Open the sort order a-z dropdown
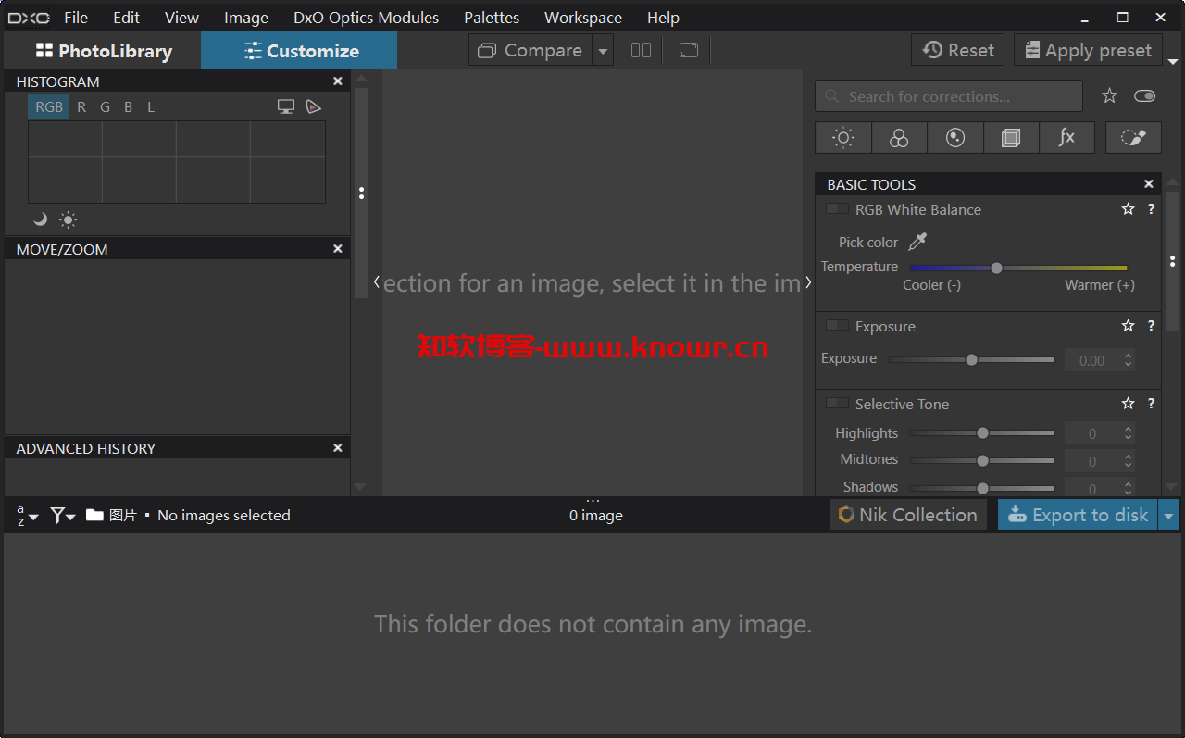 pyautogui.click(x=27, y=516)
